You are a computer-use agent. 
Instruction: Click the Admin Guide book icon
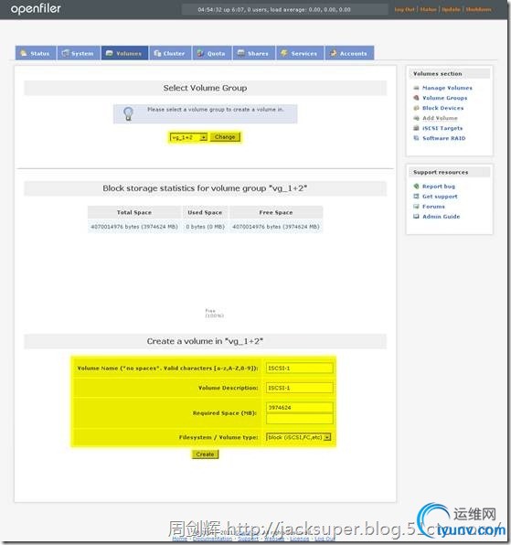[416, 217]
